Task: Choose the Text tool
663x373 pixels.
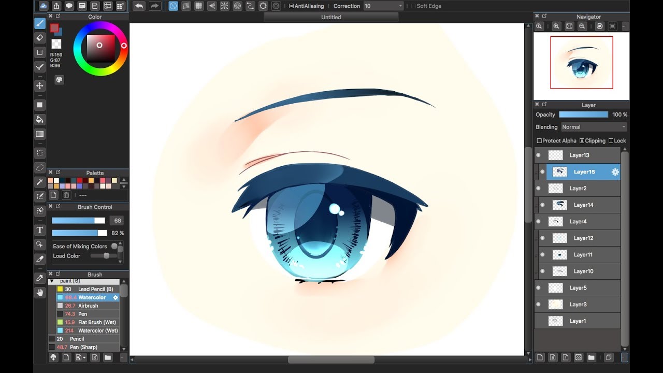Action: tap(40, 230)
